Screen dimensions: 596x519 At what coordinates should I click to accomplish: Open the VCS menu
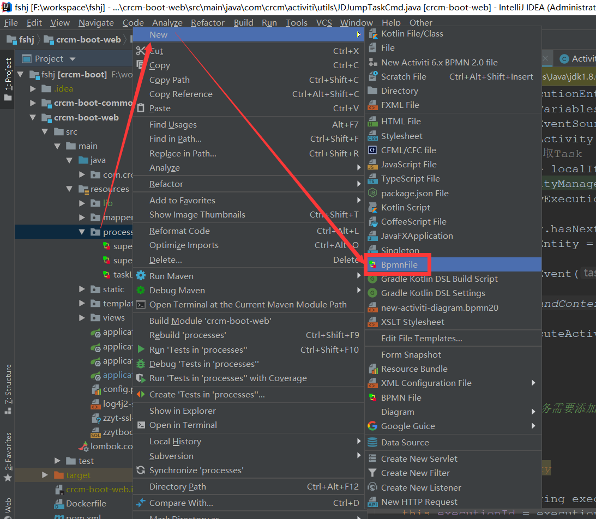(x=324, y=23)
